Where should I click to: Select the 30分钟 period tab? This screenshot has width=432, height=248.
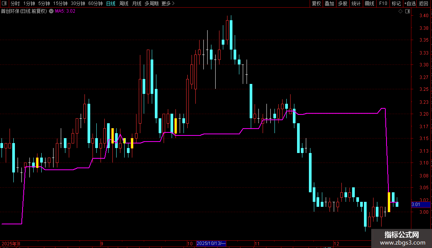click(x=78, y=3)
